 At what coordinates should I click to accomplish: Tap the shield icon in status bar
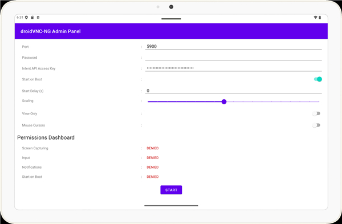coord(26,18)
